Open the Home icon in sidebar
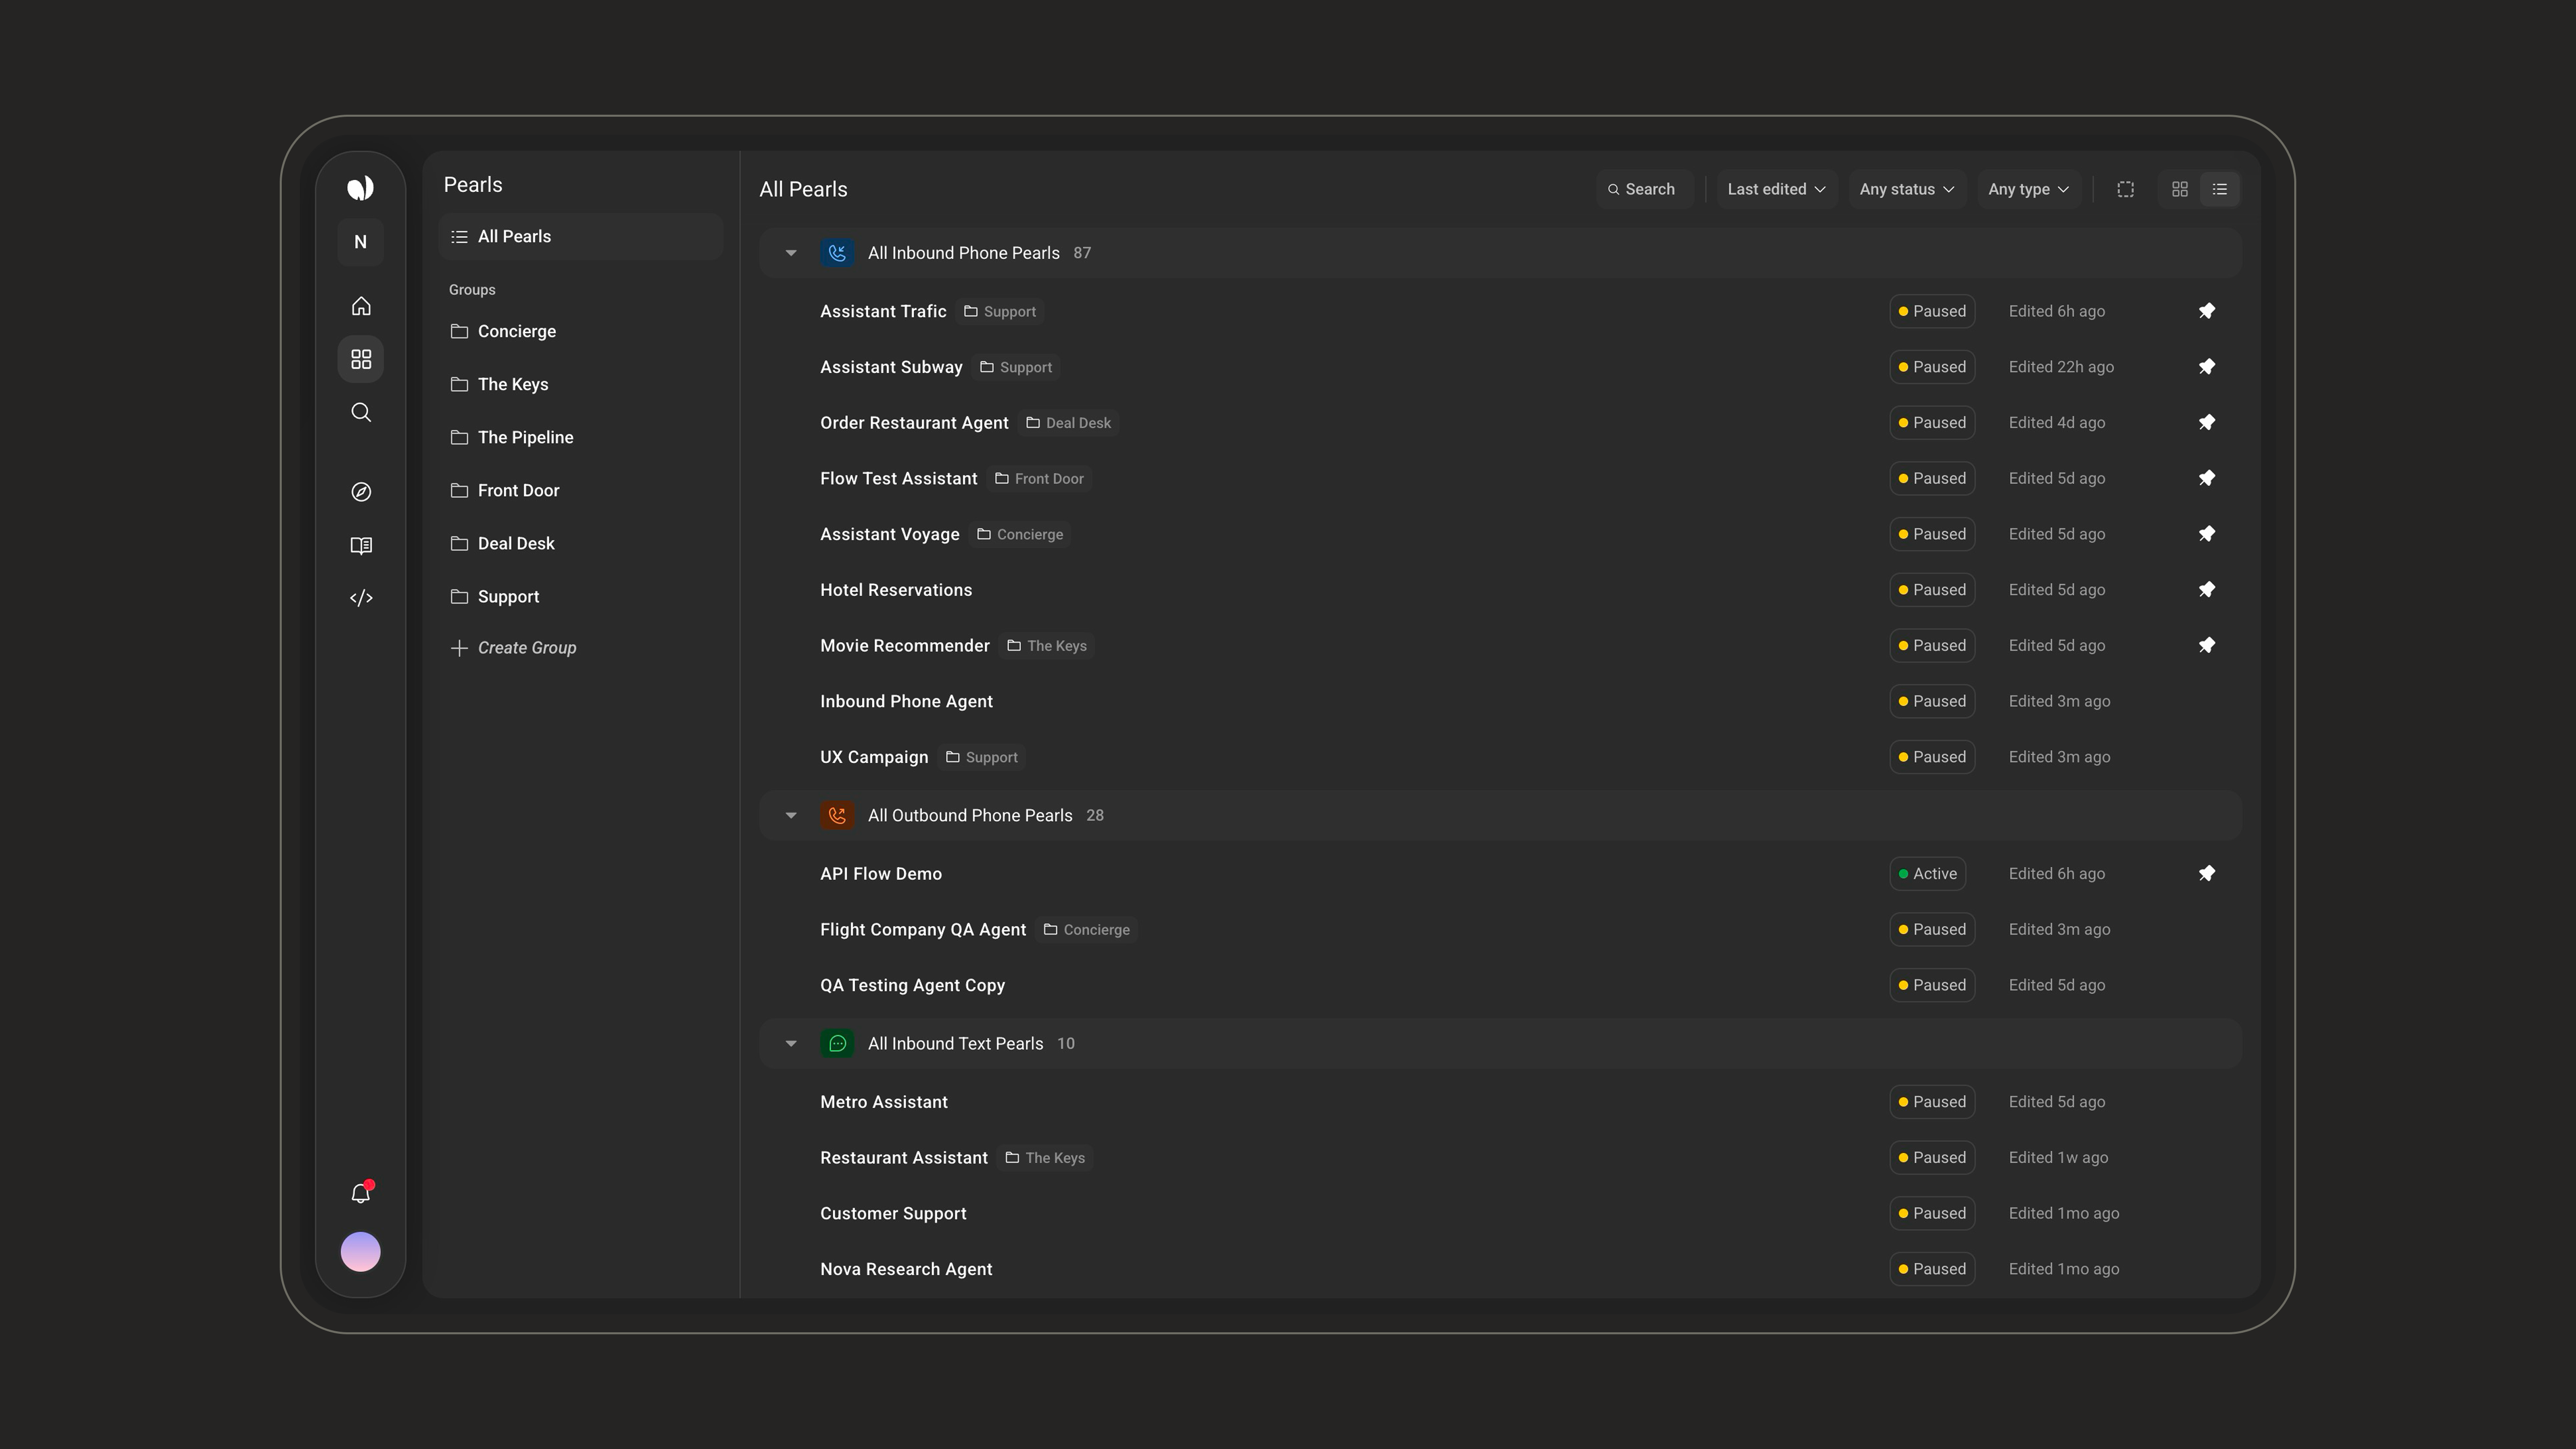This screenshot has width=2576, height=1449. point(361,306)
